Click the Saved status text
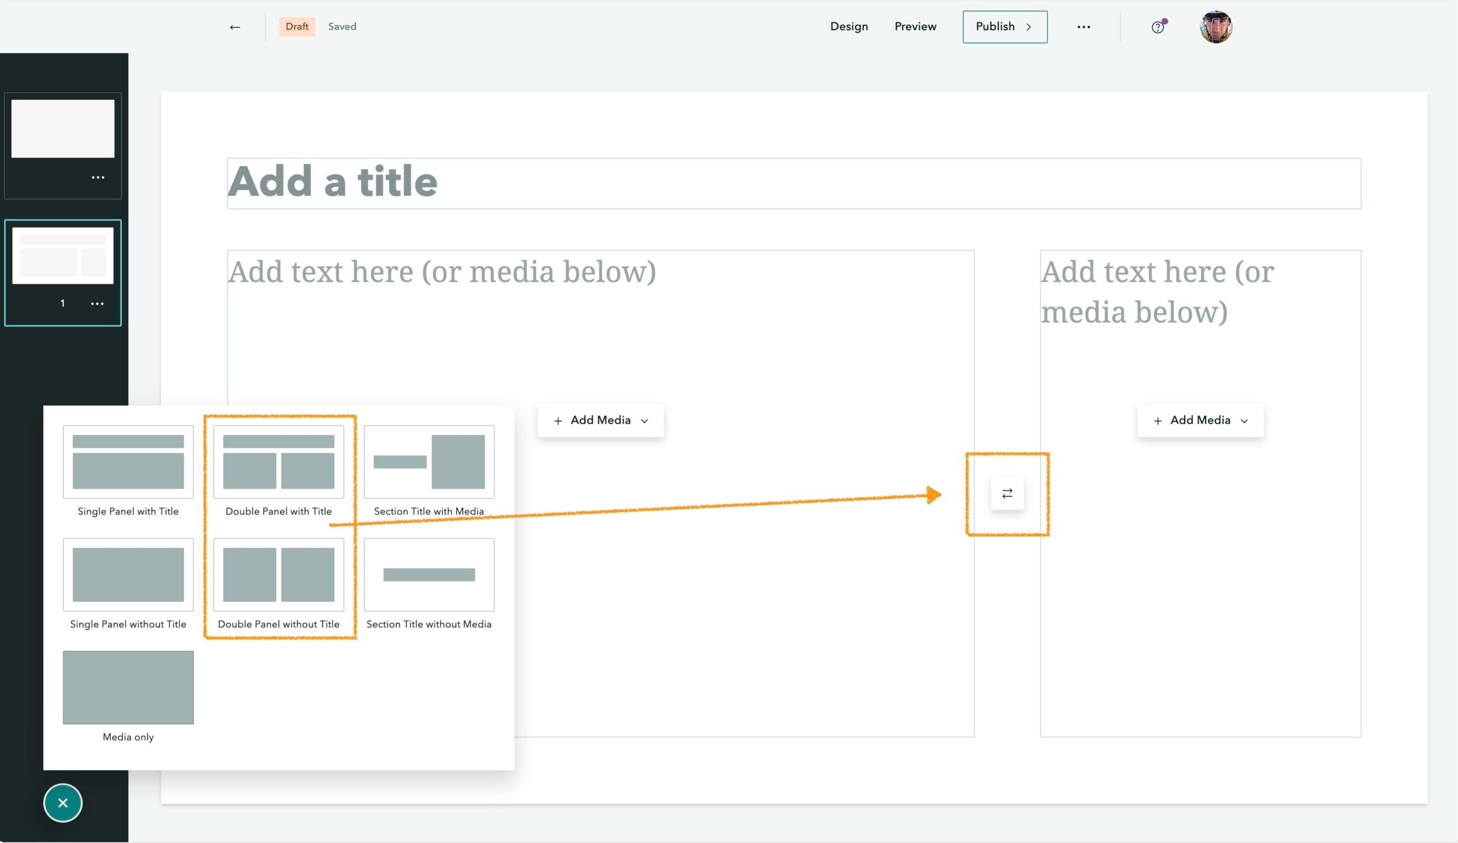This screenshot has height=843, width=1458. [342, 26]
